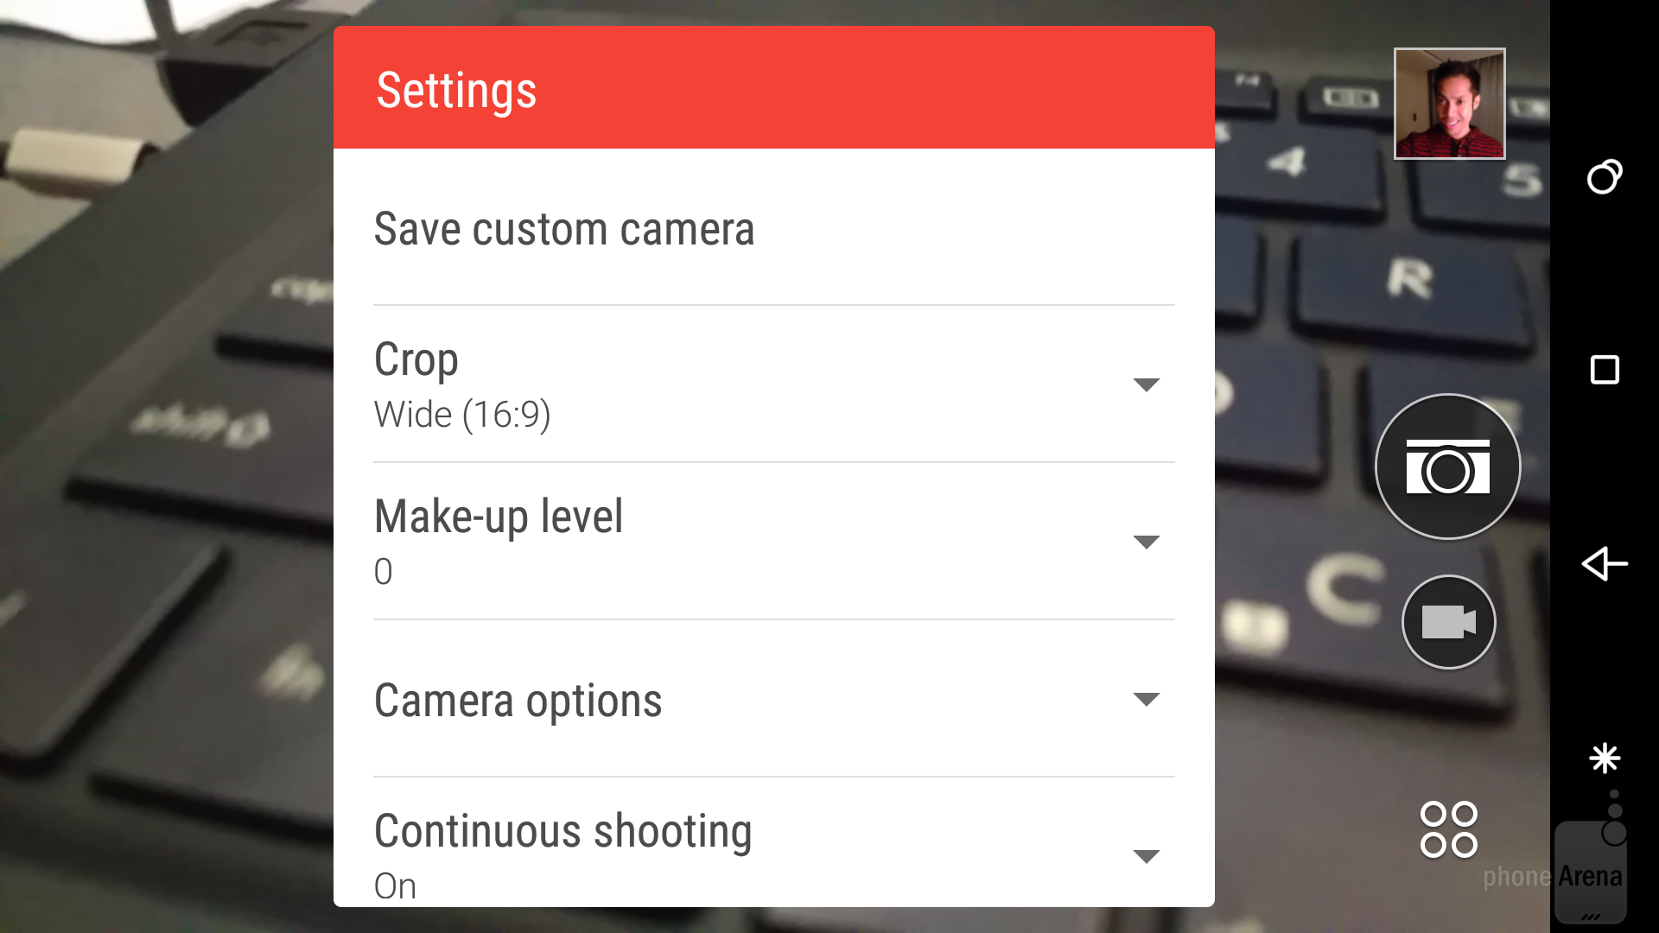The height and width of the screenshot is (933, 1659).
Task: Open the three-dot overflow menu
Action: (x=1614, y=814)
